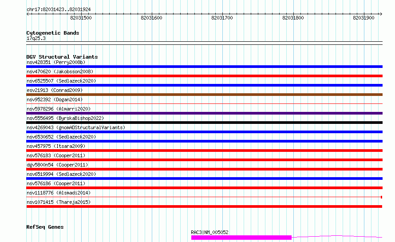Click the red bar under nsv576183
Image resolution: width=395 pixels, height=242 pixels.
click(204, 160)
